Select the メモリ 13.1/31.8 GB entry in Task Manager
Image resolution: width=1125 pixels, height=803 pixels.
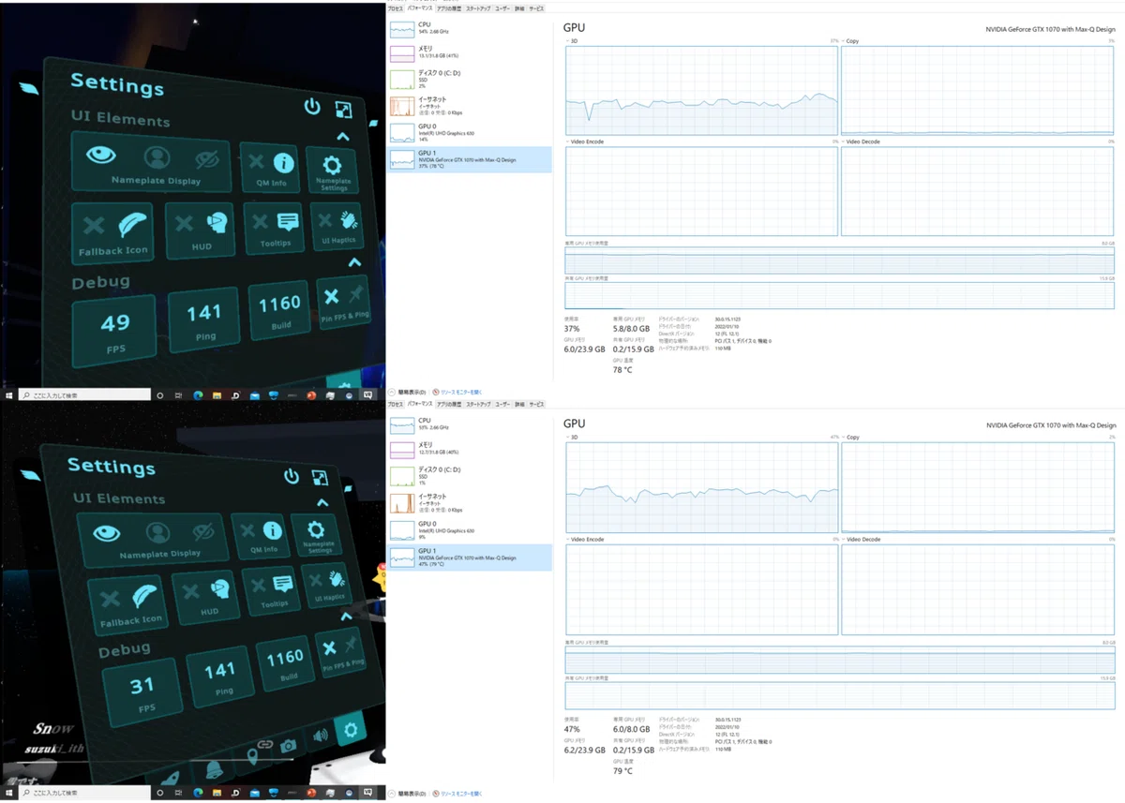[470, 53]
